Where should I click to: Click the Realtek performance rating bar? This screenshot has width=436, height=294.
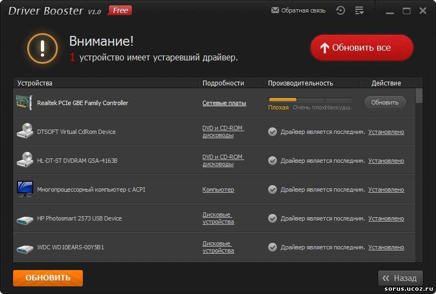click(x=310, y=100)
